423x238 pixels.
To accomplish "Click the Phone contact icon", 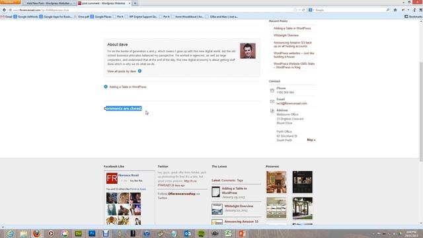I will coord(272,91).
